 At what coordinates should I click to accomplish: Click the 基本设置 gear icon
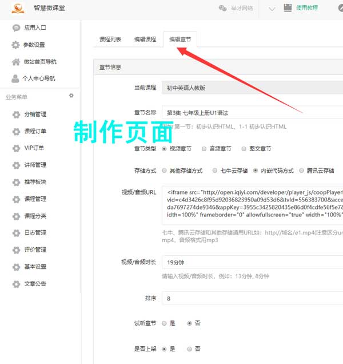(16, 267)
